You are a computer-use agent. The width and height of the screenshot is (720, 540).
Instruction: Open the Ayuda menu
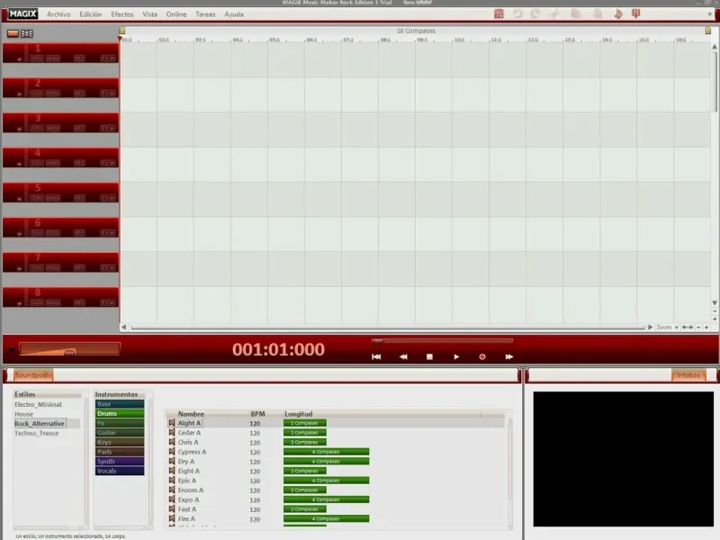click(234, 14)
